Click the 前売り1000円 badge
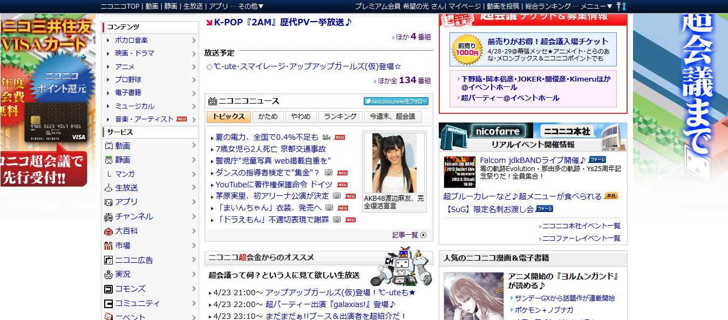The width and height of the screenshot is (728, 320). (467, 49)
